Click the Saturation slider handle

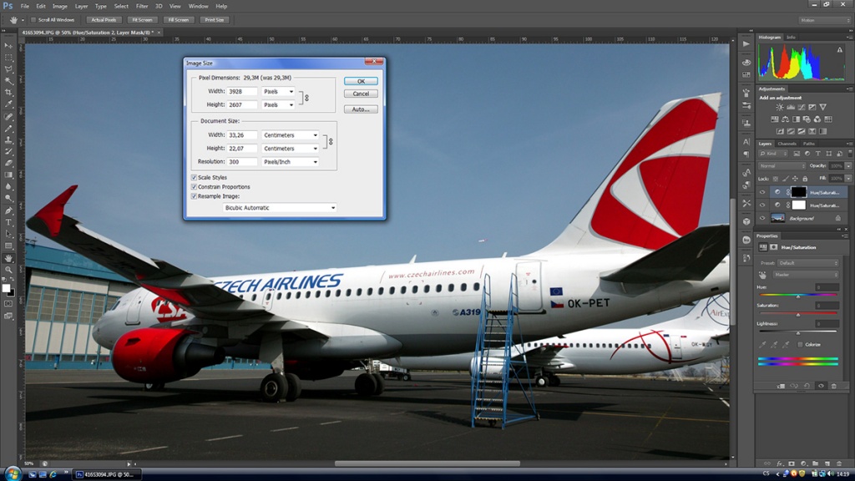tap(797, 315)
